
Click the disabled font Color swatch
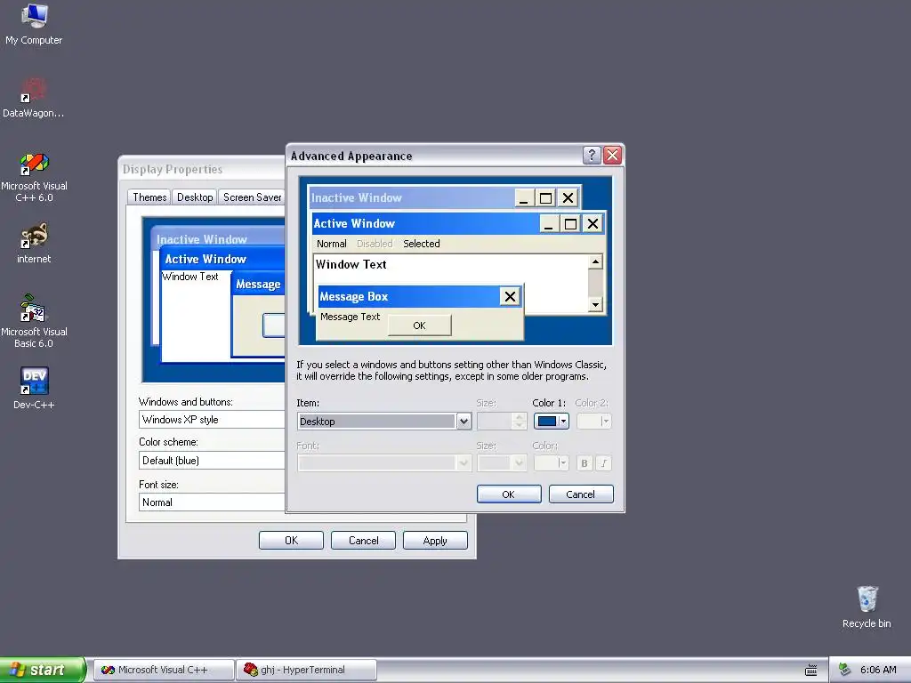tap(551, 462)
